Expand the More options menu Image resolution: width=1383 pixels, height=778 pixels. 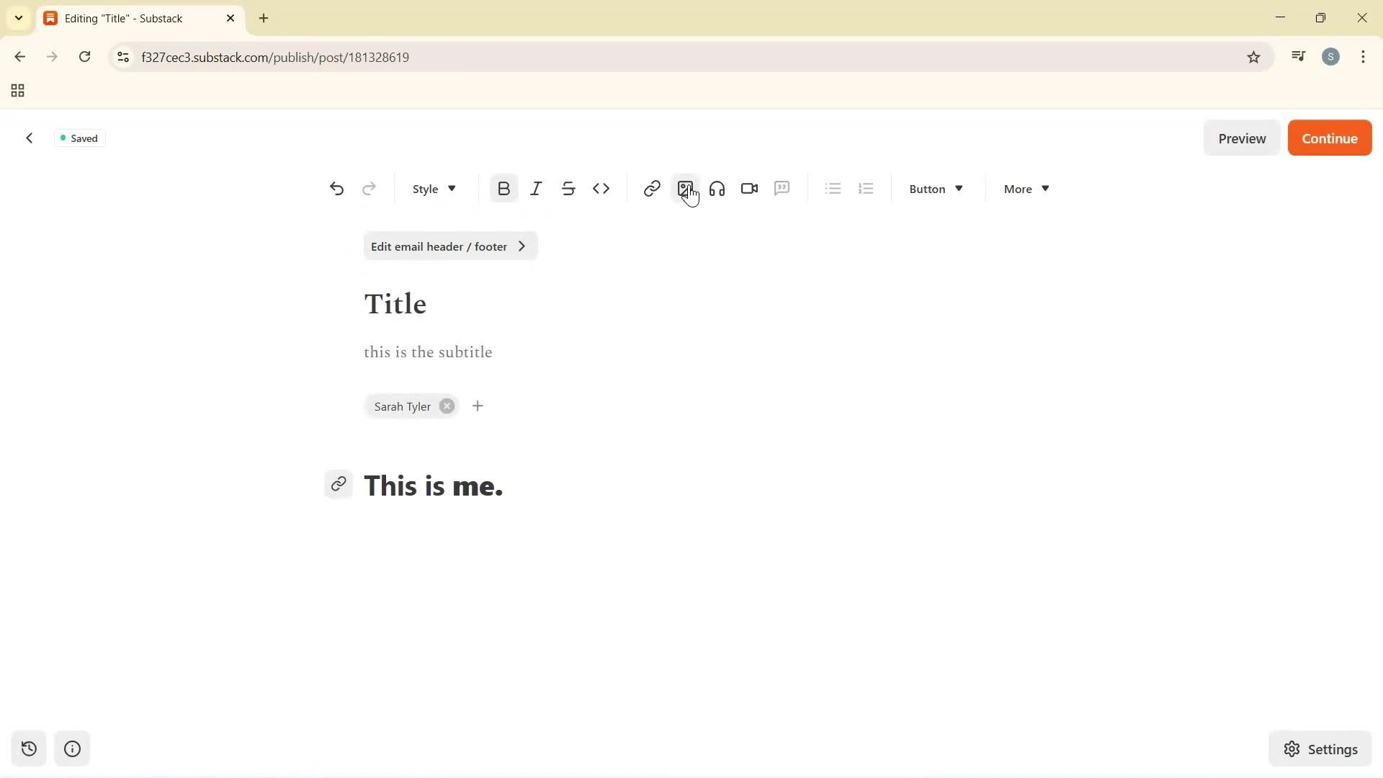(1024, 188)
